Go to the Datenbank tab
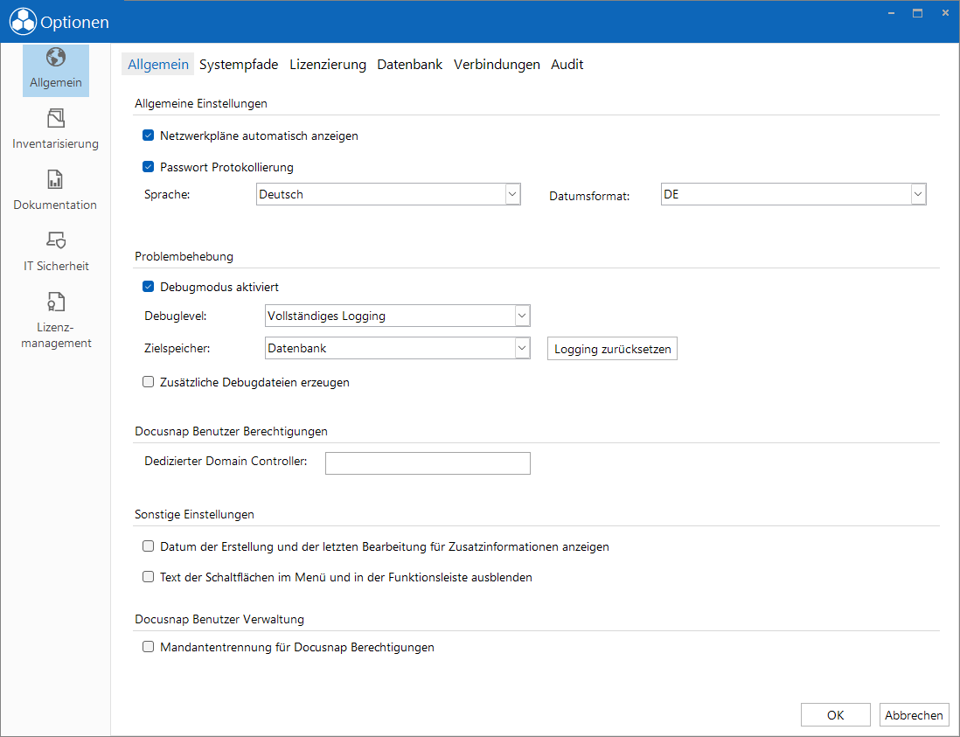 point(409,65)
